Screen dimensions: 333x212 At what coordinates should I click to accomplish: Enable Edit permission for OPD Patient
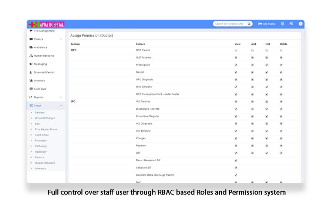(x=266, y=50)
